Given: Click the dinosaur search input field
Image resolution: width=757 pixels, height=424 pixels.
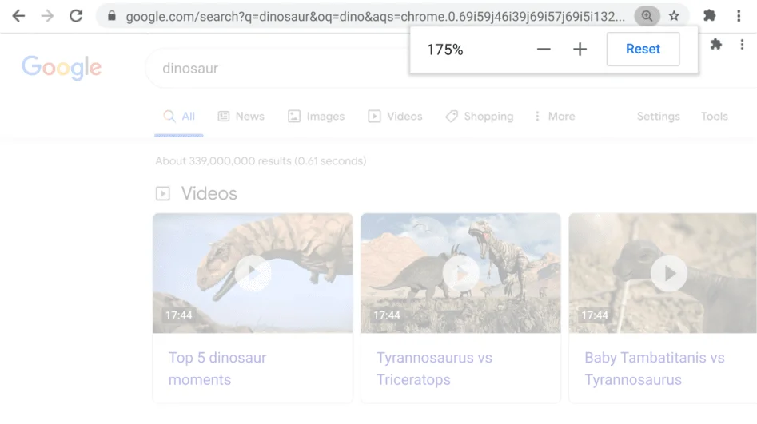Looking at the screenshot, I should tap(272, 69).
